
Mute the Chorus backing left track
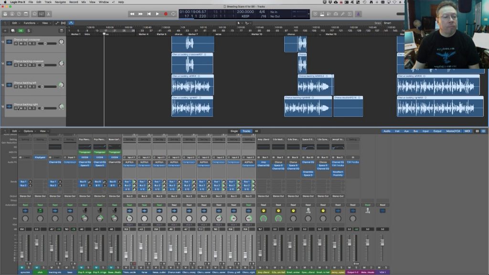point(21,86)
